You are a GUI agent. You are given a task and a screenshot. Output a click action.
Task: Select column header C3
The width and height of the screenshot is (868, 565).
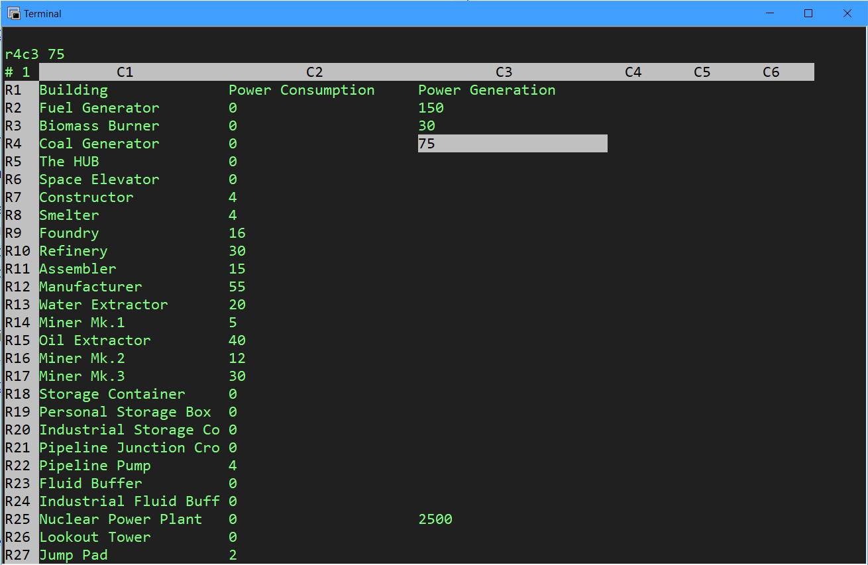(x=504, y=72)
